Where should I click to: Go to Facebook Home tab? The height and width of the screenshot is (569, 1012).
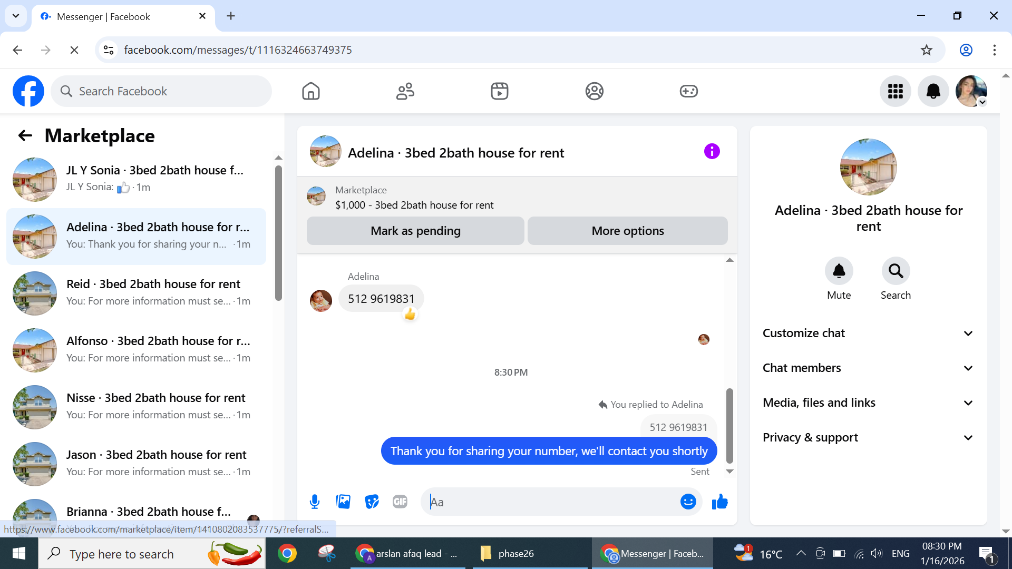pyautogui.click(x=311, y=91)
